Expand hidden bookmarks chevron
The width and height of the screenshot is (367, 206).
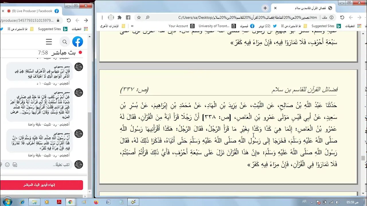[x=132, y=26]
